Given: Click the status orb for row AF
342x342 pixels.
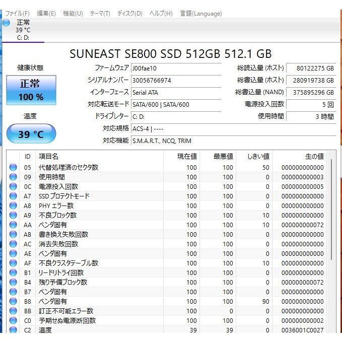Looking at the screenshot, I should pos(13,263).
